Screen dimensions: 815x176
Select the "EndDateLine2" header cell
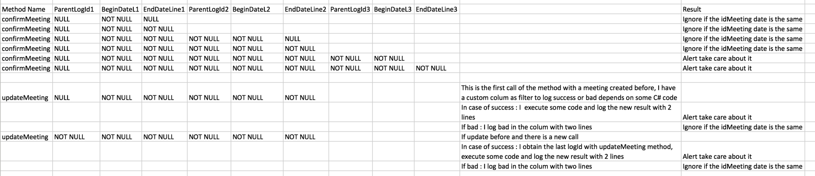point(305,9)
